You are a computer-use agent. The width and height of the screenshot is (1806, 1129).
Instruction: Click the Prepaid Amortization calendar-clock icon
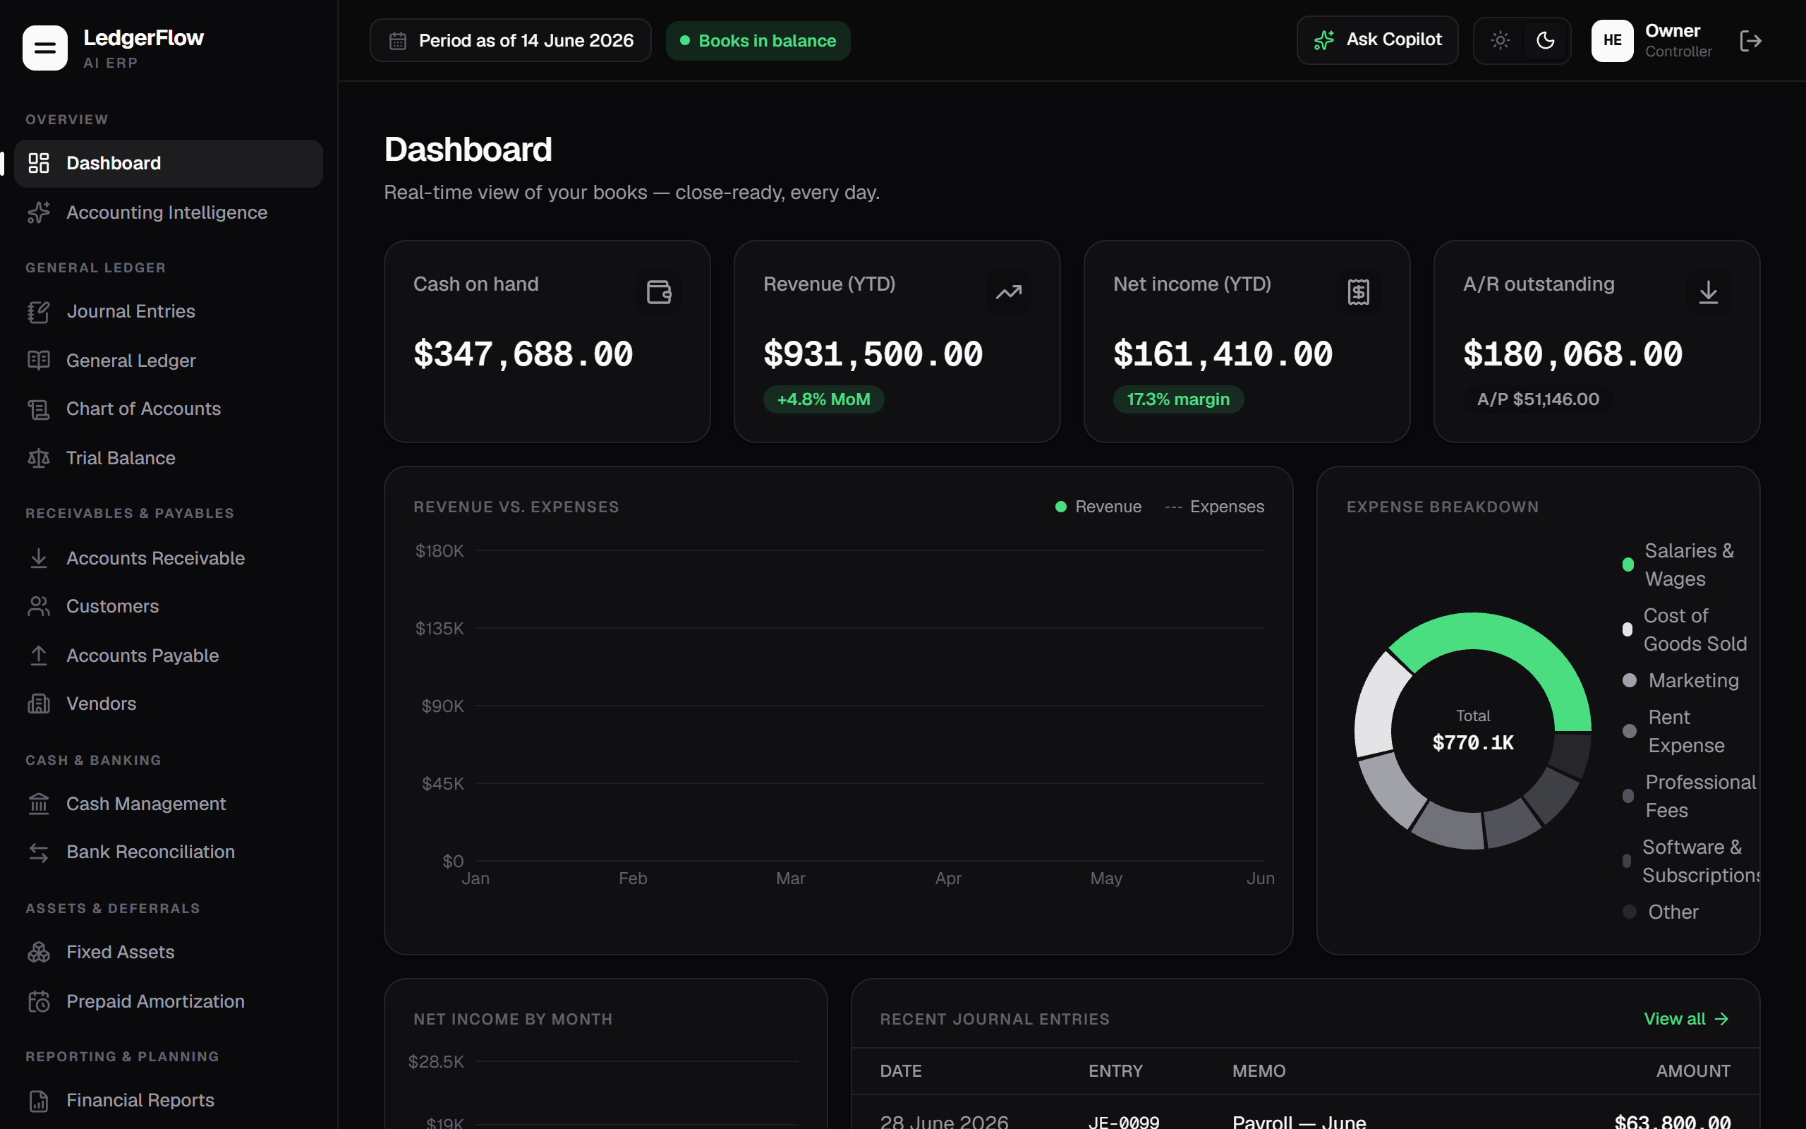click(x=39, y=1001)
